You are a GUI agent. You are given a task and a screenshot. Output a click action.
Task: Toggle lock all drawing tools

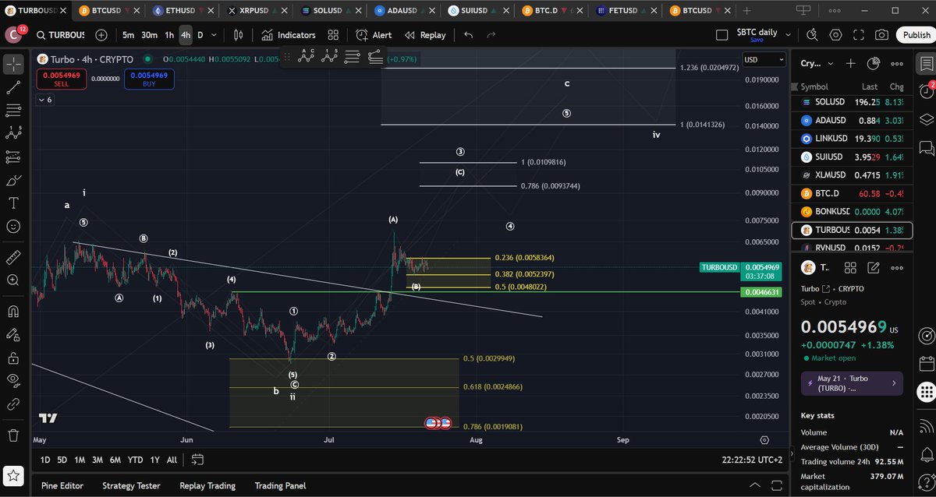[13, 358]
